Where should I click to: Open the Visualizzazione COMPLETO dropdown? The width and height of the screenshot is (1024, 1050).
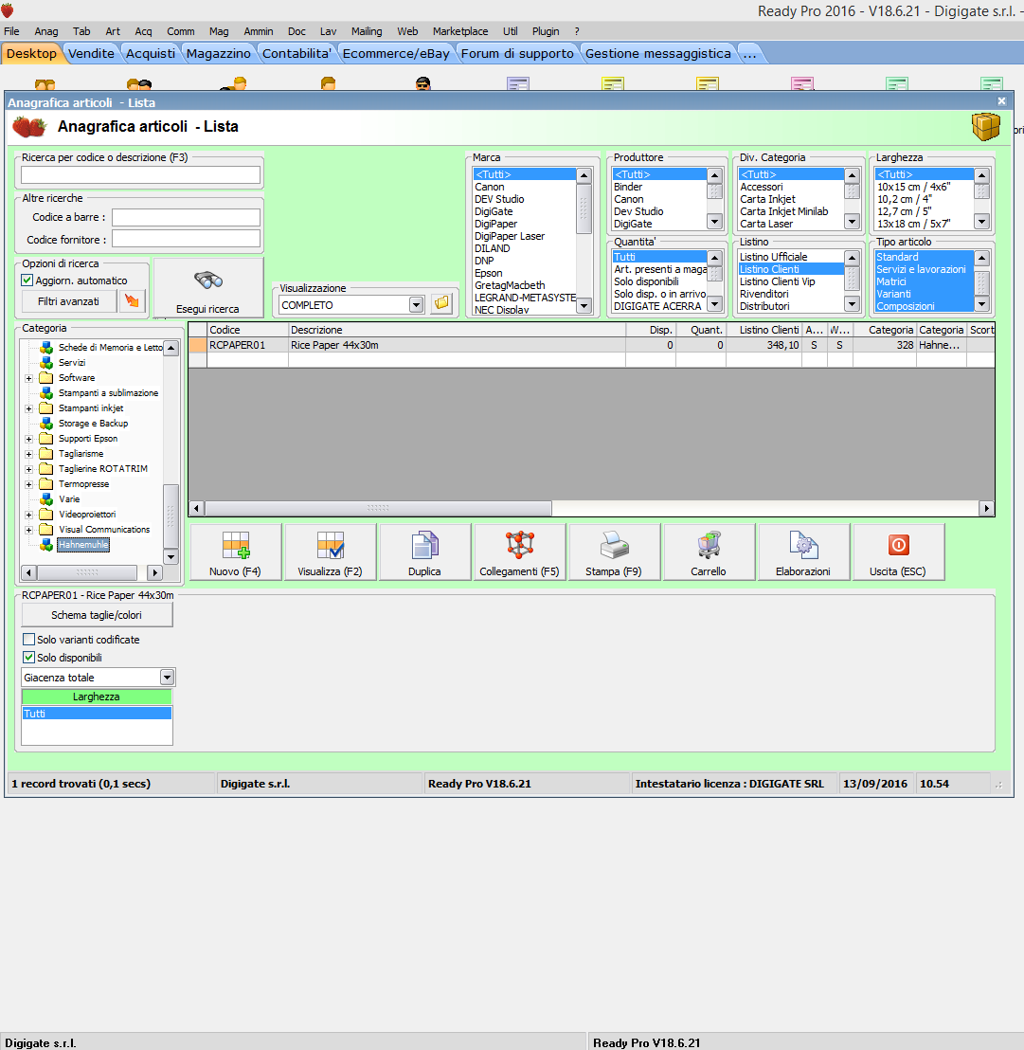coord(416,305)
